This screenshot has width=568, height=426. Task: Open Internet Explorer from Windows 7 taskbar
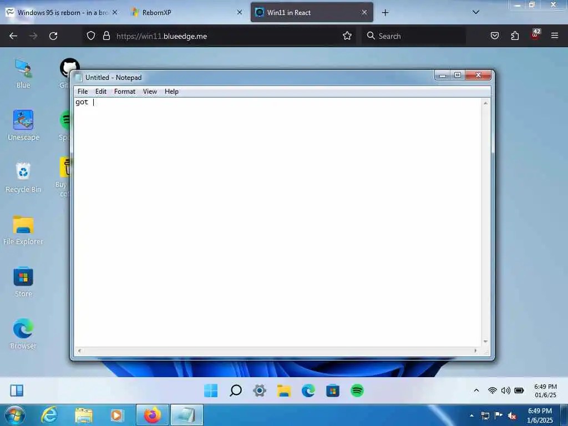(49, 415)
